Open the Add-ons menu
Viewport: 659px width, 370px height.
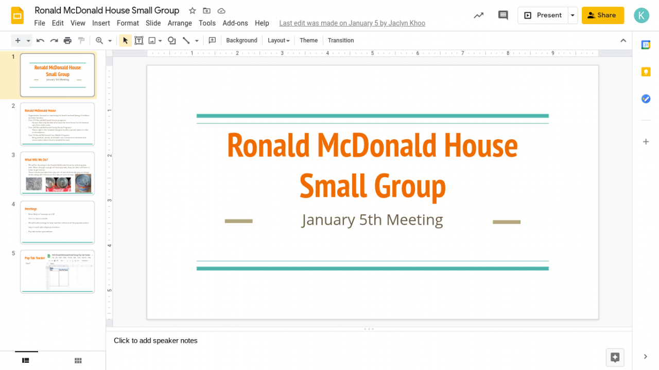point(235,23)
